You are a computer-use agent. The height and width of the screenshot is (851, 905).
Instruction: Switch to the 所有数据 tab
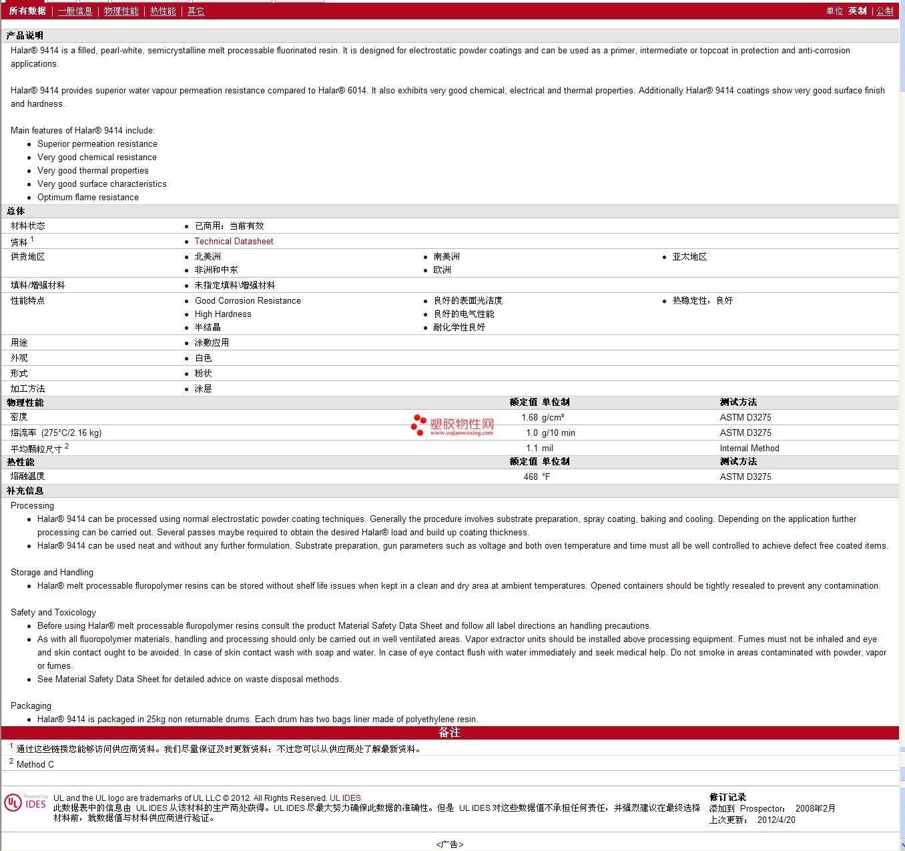(x=27, y=11)
